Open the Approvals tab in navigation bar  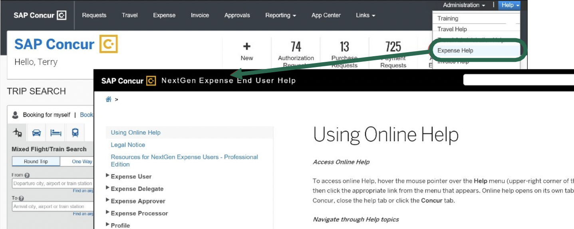[x=237, y=15]
